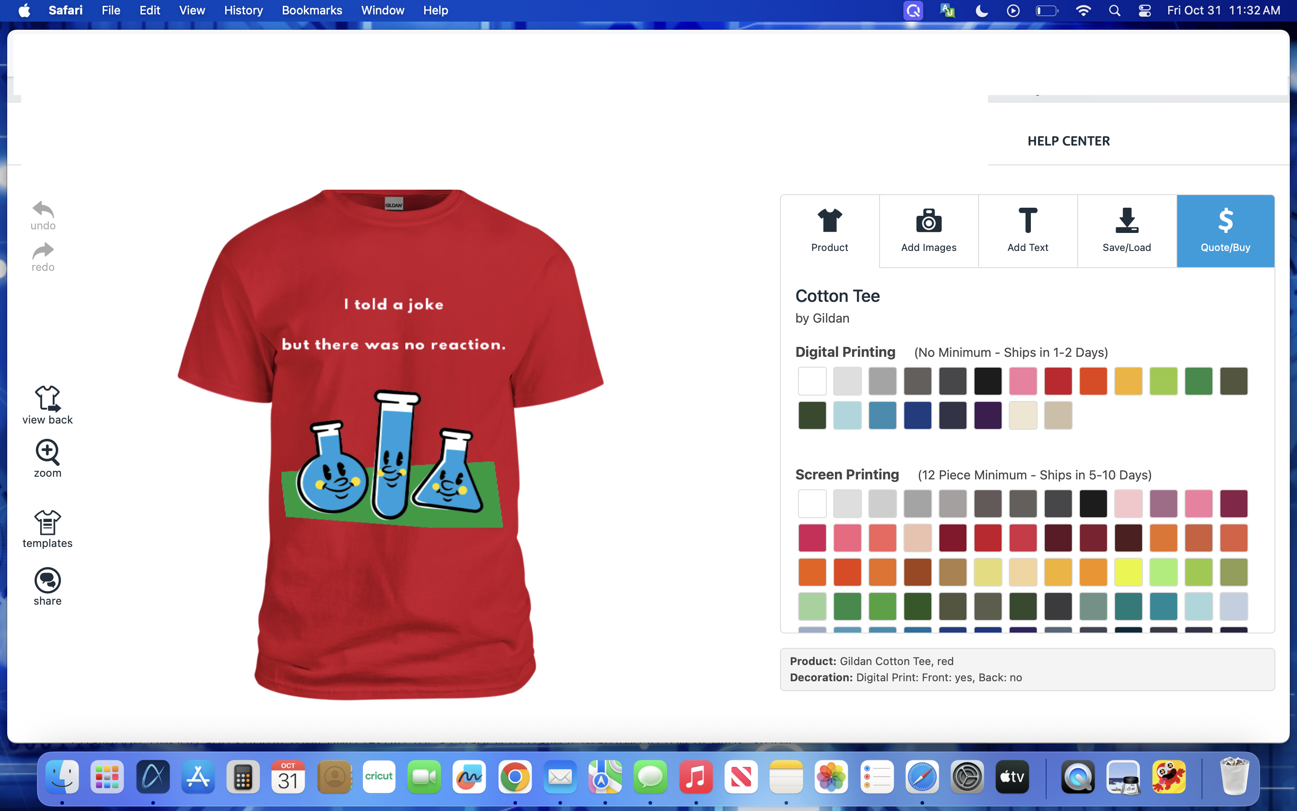1297x811 pixels.
Task: Open the templates shirt icon
Action: [47, 523]
